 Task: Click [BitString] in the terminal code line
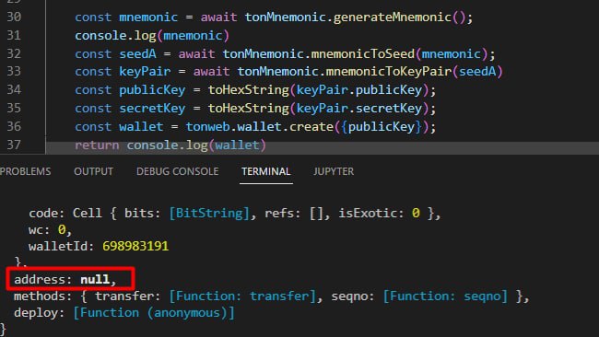[x=209, y=214]
